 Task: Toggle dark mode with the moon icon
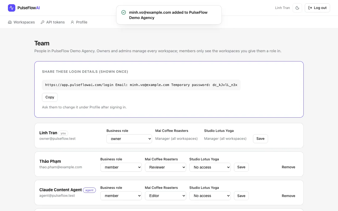point(297,8)
